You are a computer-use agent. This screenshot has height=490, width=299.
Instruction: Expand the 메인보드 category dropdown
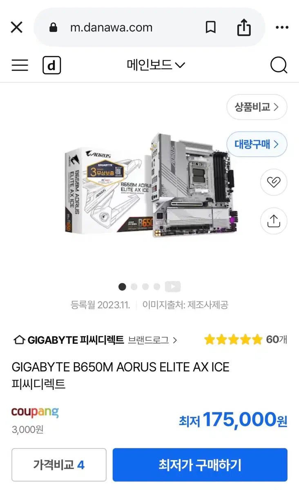point(156,65)
